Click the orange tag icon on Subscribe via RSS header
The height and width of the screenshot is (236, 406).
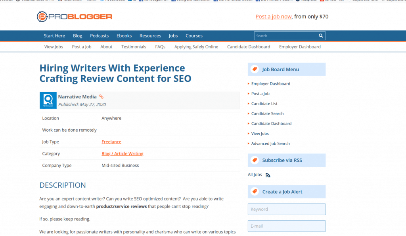[254, 160]
